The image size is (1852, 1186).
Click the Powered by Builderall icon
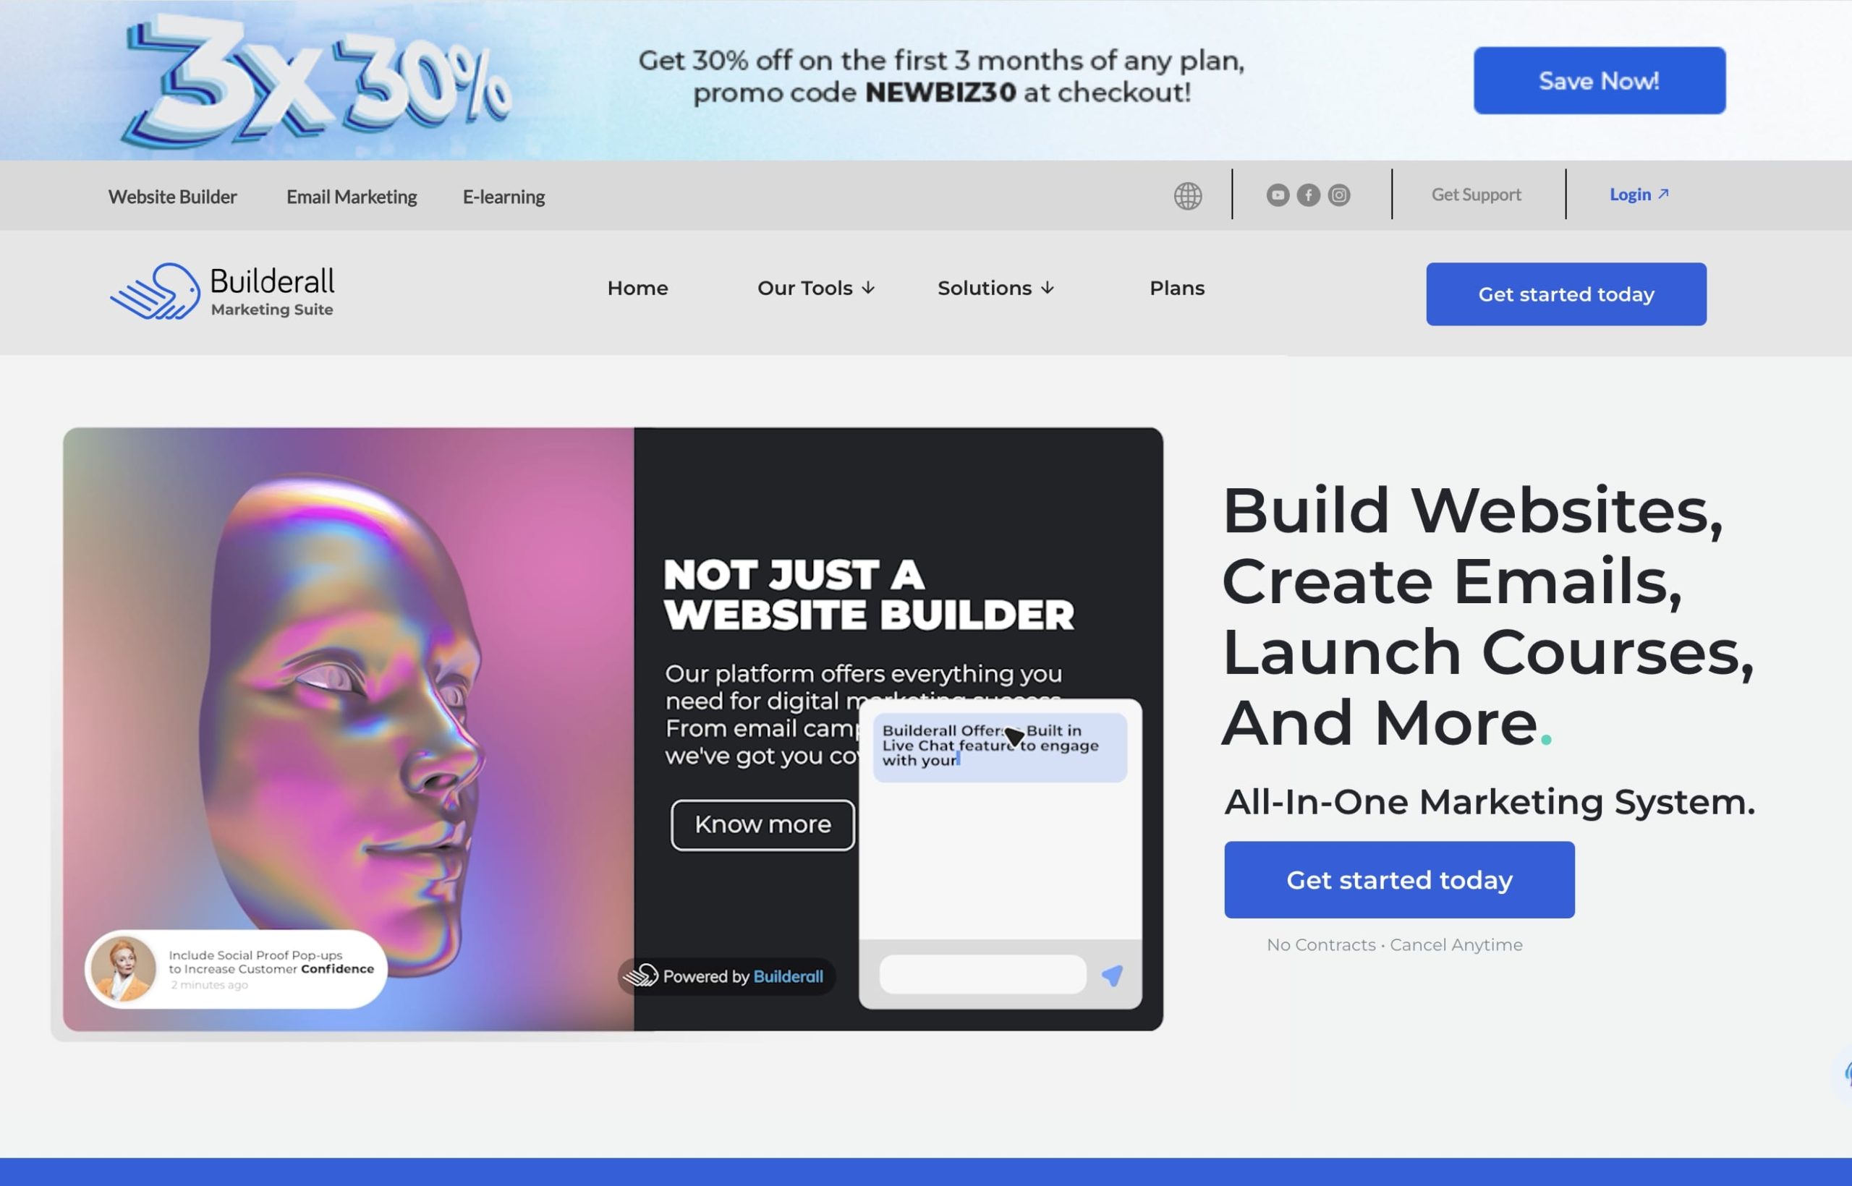pos(642,976)
